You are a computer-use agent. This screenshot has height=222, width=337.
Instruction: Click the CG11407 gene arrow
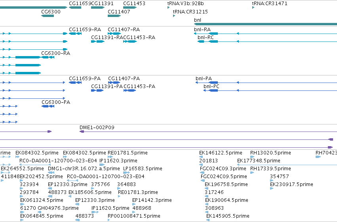point(114,16)
